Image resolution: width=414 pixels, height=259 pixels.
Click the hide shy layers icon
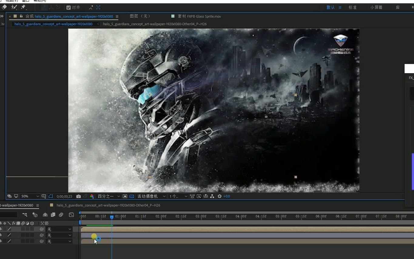click(x=45, y=215)
